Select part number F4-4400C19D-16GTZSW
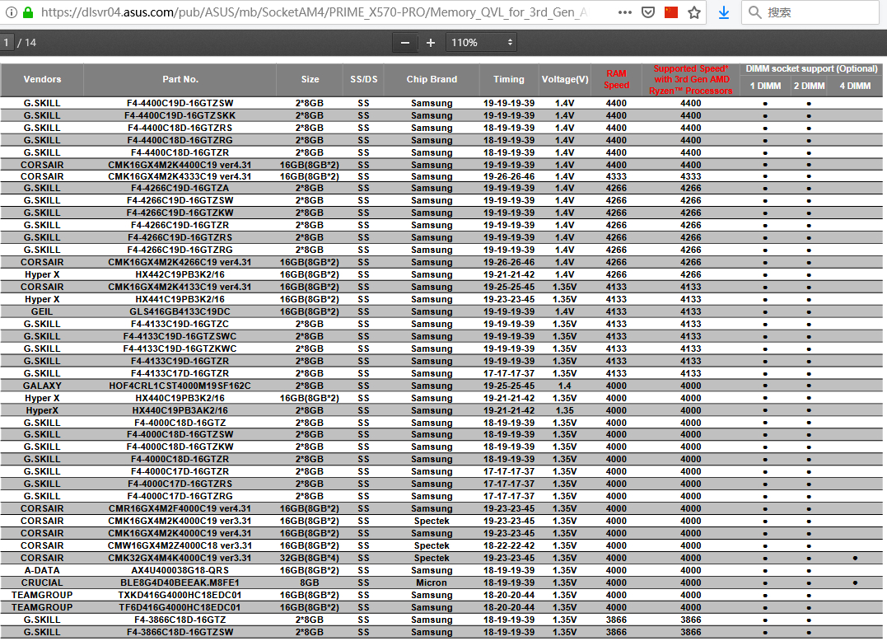Screen dimensions: 887x641 point(180,103)
